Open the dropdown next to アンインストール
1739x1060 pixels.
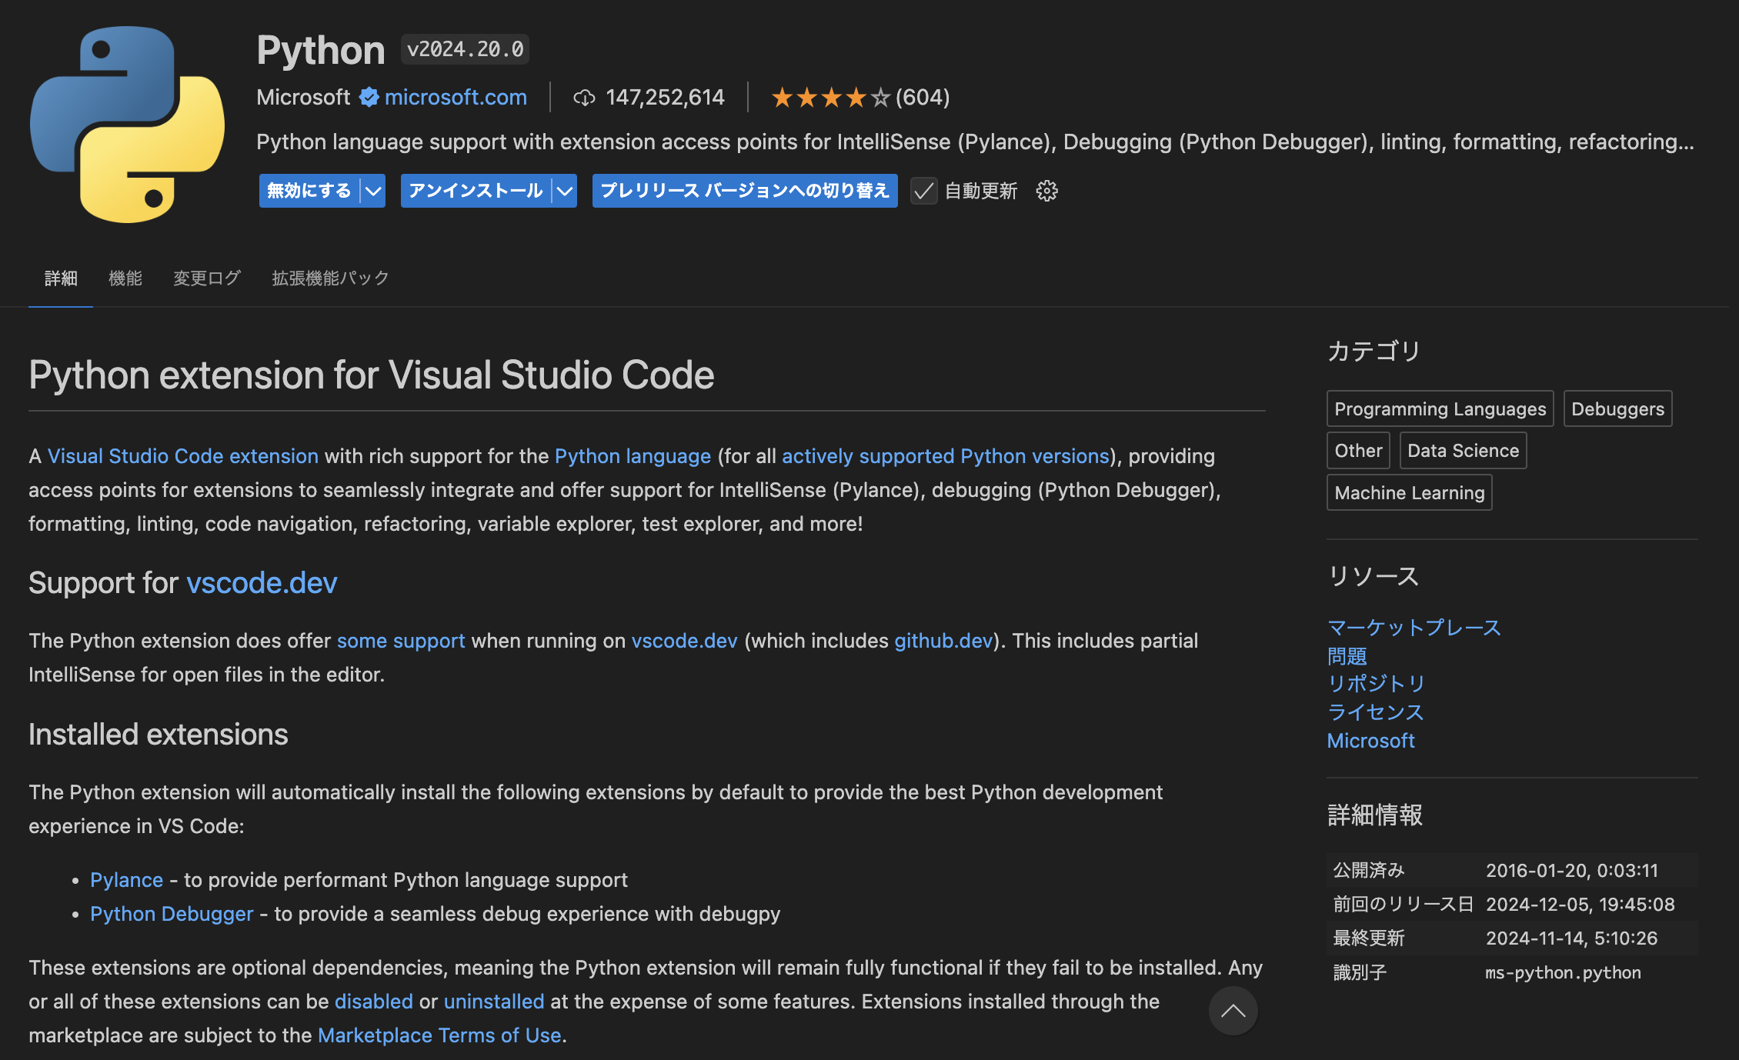564,191
